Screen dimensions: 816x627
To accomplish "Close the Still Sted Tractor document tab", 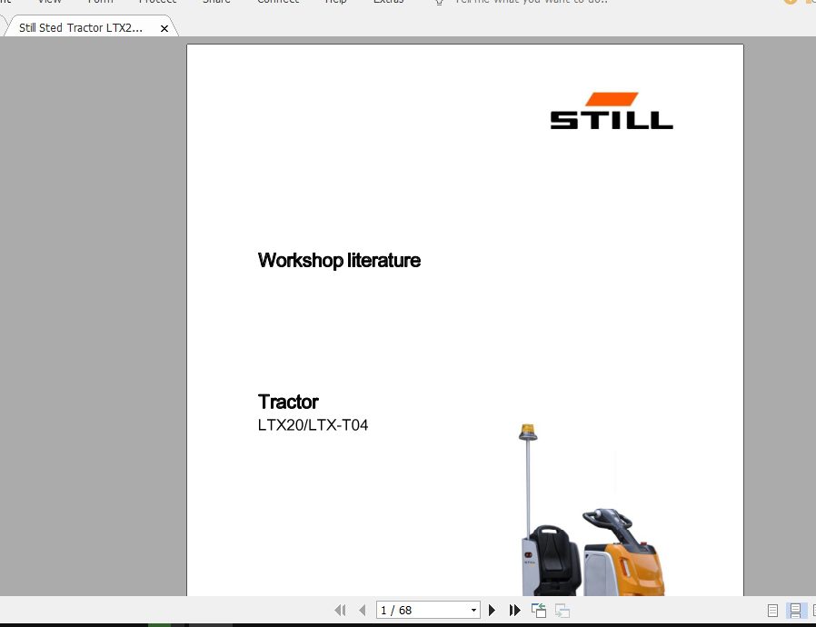I will [x=164, y=28].
